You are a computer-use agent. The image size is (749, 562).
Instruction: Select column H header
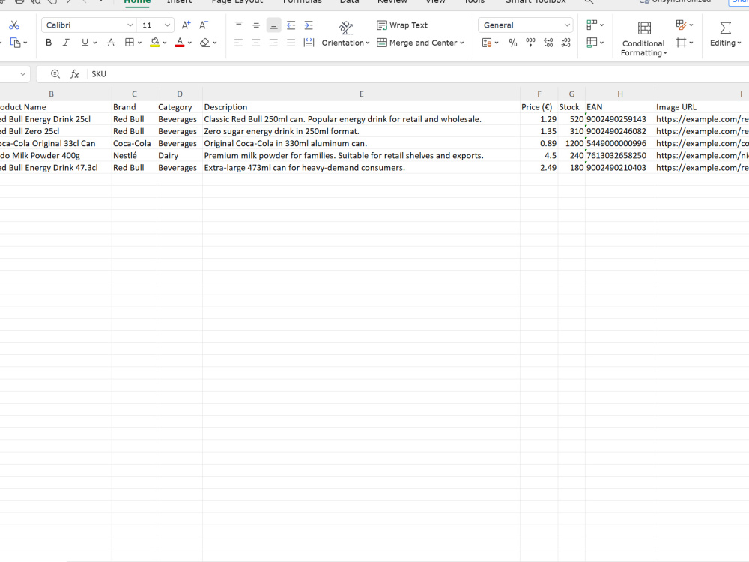[620, 94]
